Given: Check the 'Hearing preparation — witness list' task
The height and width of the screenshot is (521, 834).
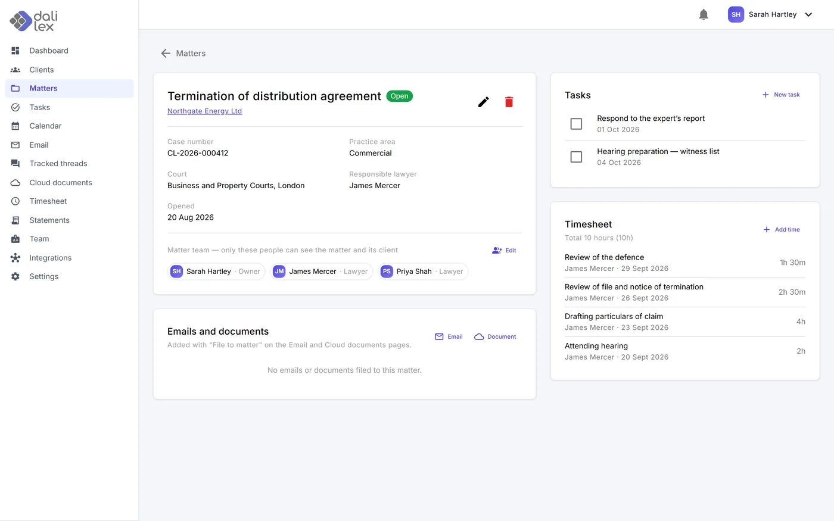Looking at the screenshot, I should (x=576, y=157).
